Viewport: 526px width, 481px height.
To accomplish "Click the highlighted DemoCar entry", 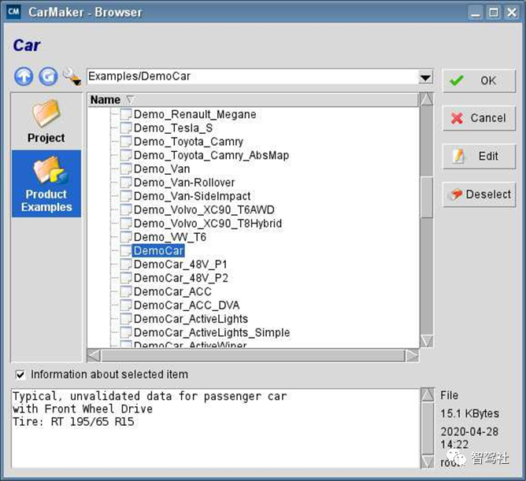I will click(158, 250).
